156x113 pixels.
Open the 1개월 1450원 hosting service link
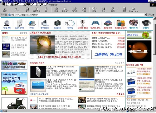(59, 57)
